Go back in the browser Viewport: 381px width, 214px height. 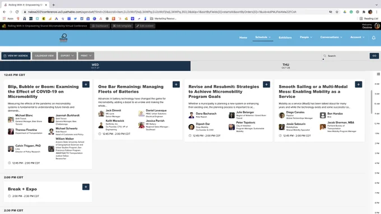4,12
